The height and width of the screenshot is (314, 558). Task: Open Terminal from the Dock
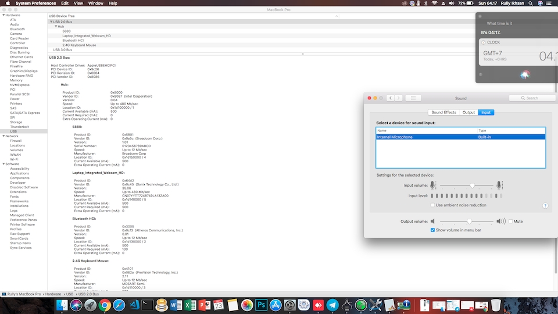[147, 305]
